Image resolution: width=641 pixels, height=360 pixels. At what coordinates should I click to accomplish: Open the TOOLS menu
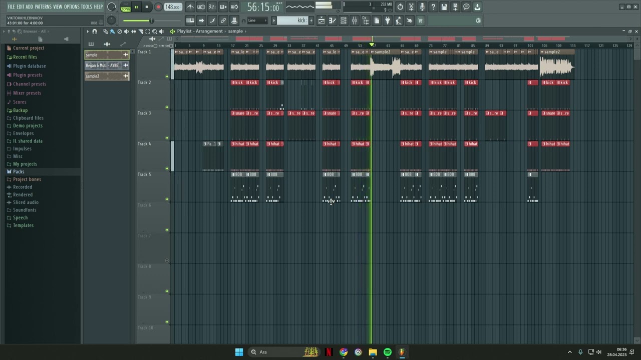pyautogui.click(x=87, y=7)
